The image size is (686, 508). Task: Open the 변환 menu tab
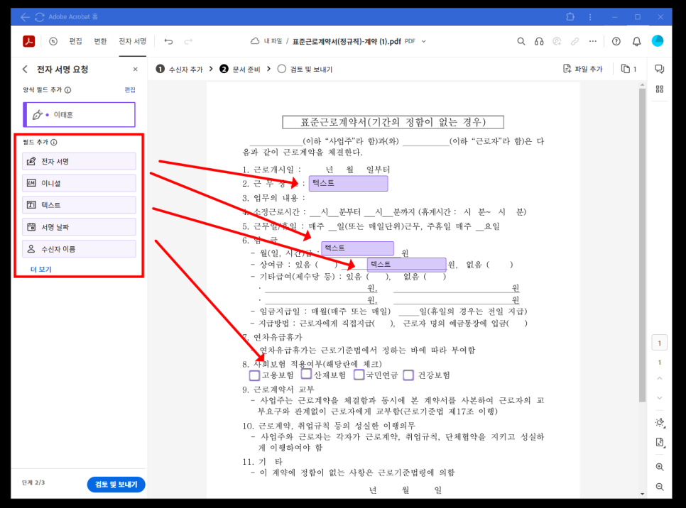coord(101,41)
